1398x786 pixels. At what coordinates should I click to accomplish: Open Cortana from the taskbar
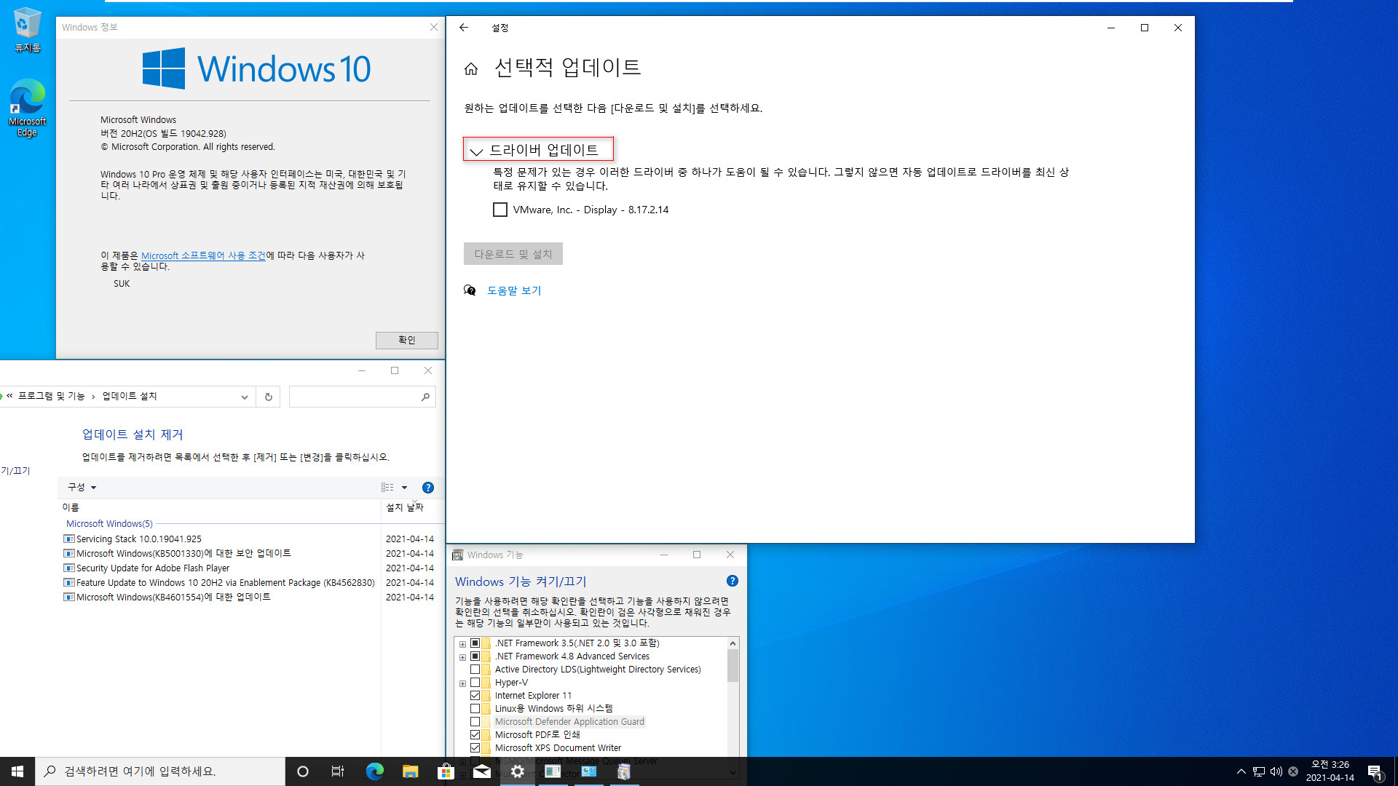coord(303,771)
